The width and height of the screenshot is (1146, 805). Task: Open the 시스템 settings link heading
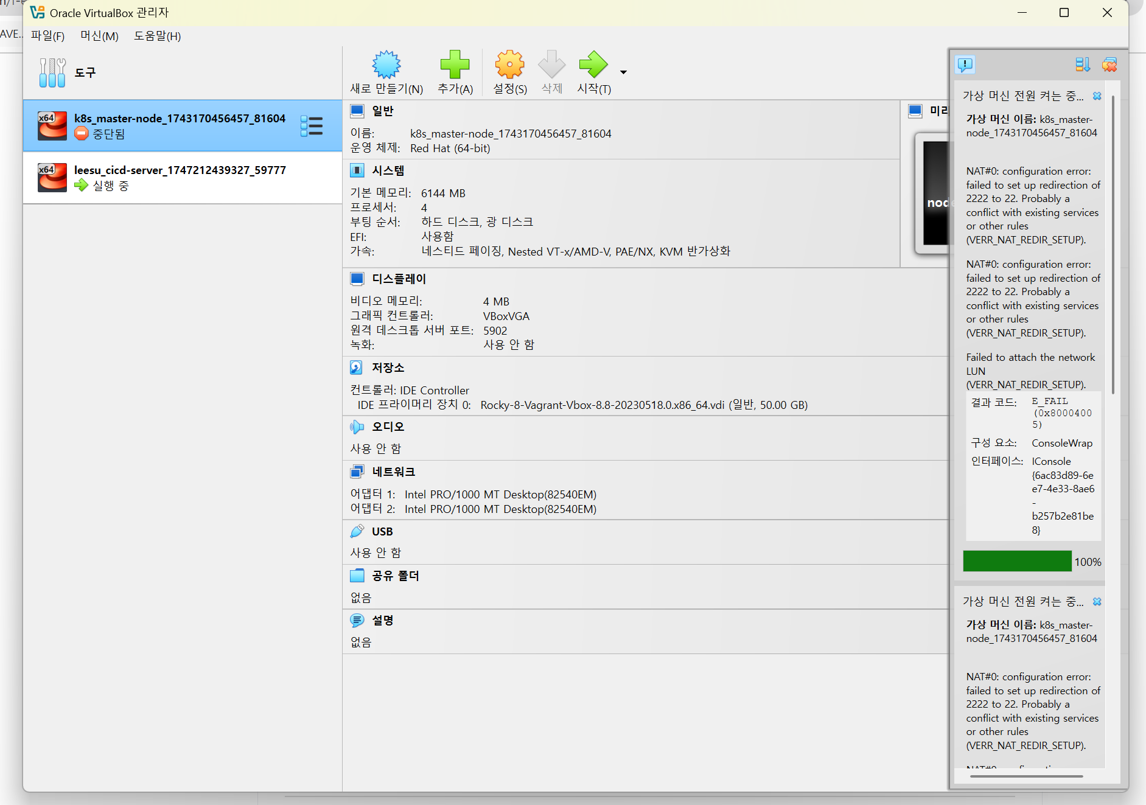point(388,170)
